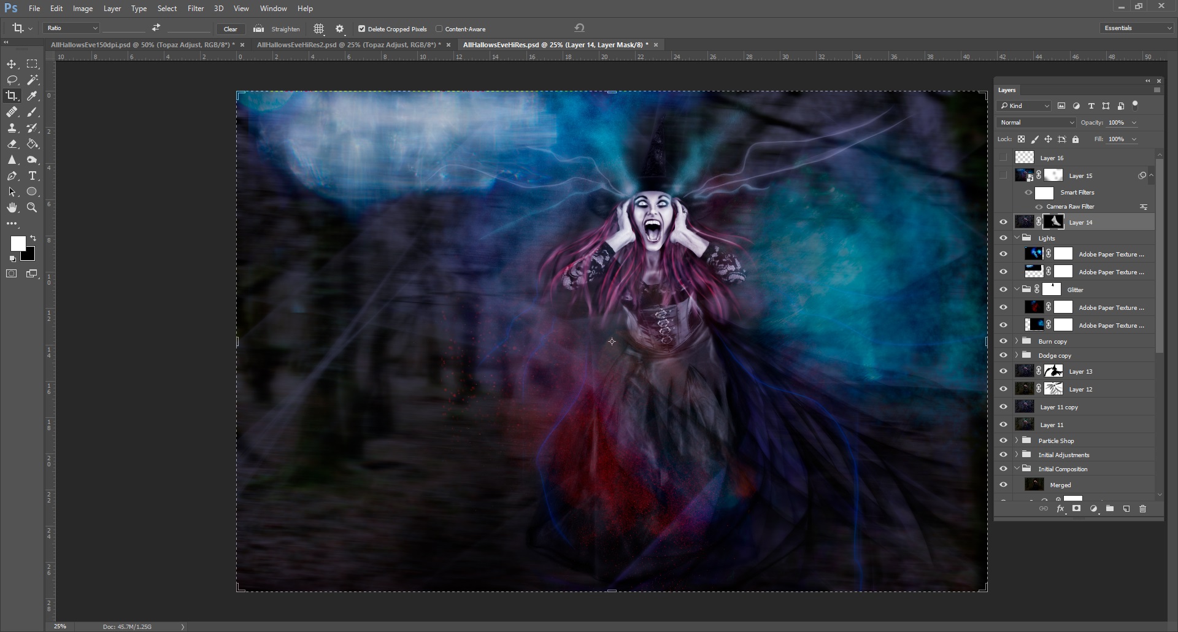Create a new layer with the new layer icon
1178x632 pixels.
click(1126, 509)
